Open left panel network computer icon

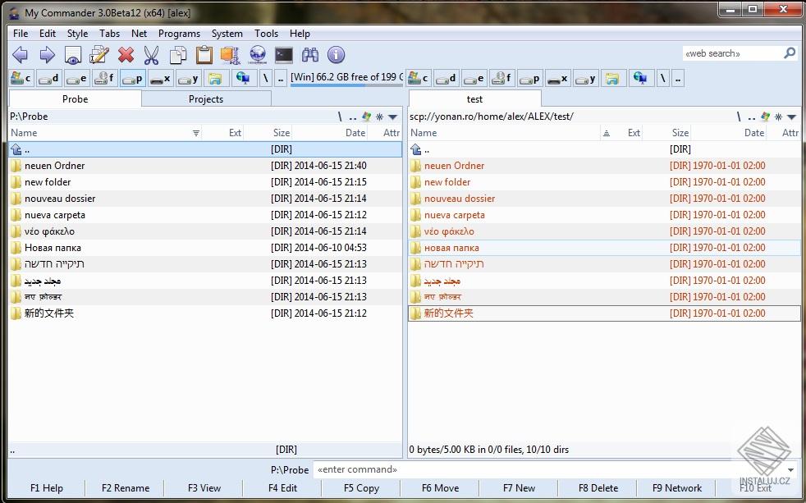(x=243, y=79)
